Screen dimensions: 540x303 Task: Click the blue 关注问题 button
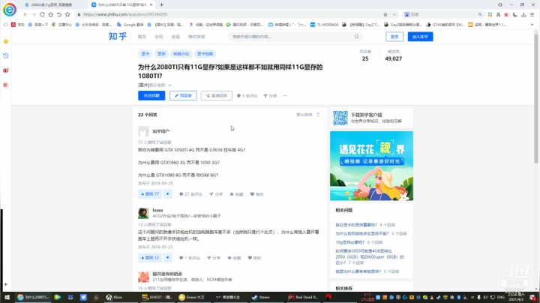pyautogui.click(x=151, y=96)
